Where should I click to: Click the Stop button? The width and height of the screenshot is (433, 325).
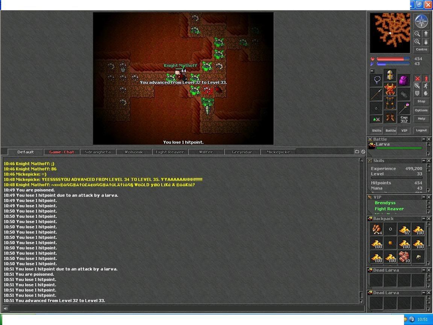pyautogui.click(x=421, y=102)
